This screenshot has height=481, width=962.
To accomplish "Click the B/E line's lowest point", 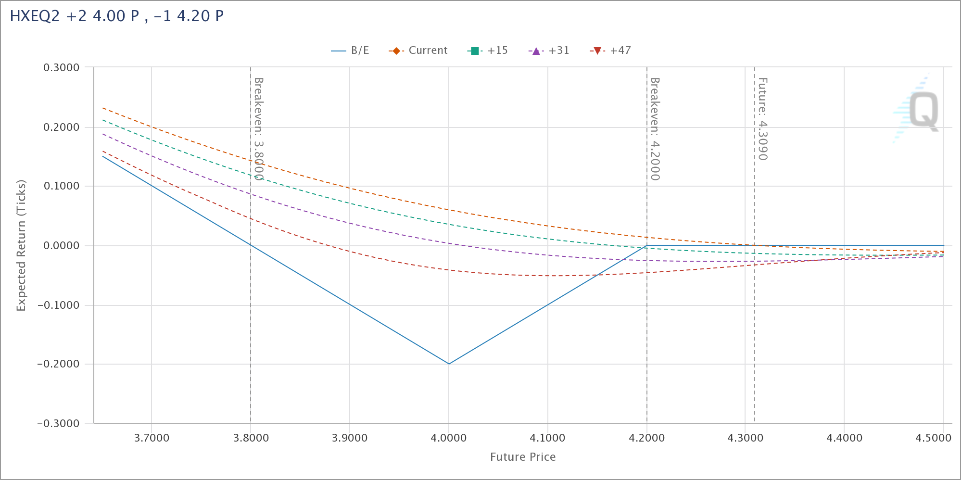I will [x=449, y=364].
